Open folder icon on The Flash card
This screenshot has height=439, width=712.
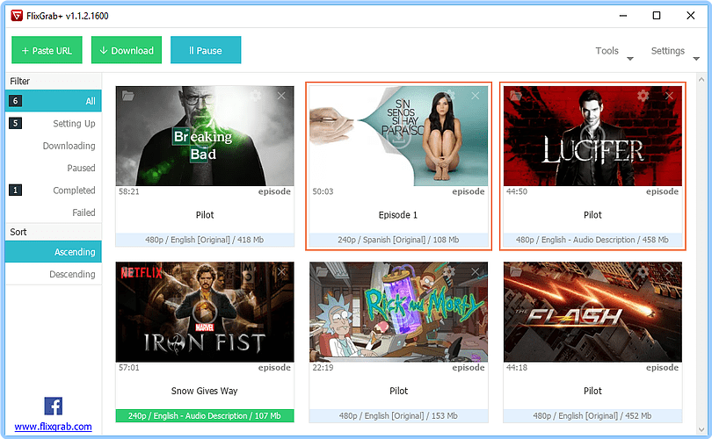coord(516,271)
